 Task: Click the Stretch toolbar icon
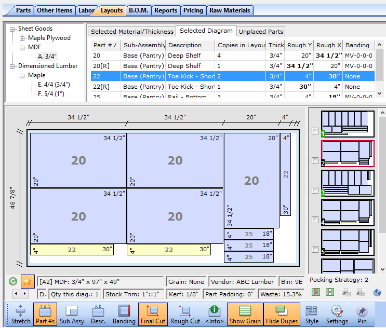[x=21, y=314]
